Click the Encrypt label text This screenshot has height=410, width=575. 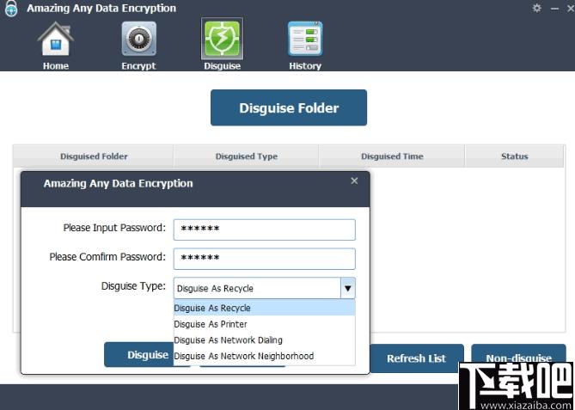click(138, 66)
